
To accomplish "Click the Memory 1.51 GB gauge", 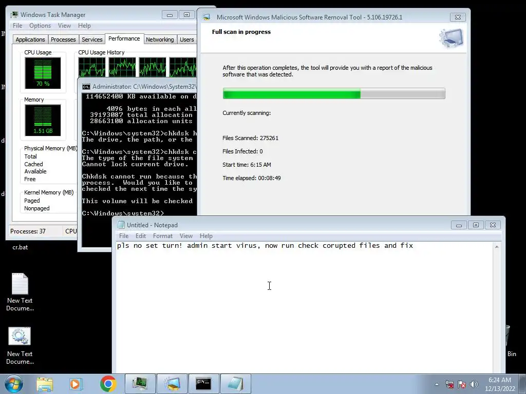I will [x=43, y=120].
